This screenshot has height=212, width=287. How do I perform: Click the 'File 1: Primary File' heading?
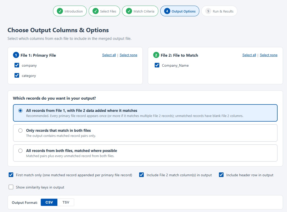point(38,55)
